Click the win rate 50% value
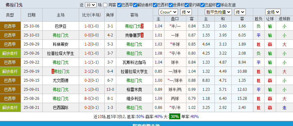Viewport: 293px width, 126px height. [x=140, y=117]
